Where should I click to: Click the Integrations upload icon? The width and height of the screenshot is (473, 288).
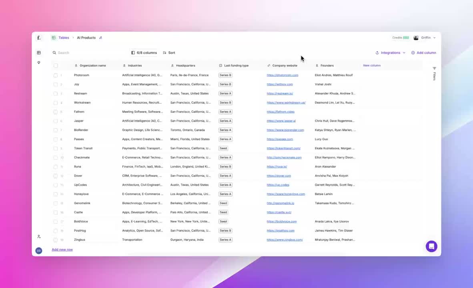click(x=377, y=53)
